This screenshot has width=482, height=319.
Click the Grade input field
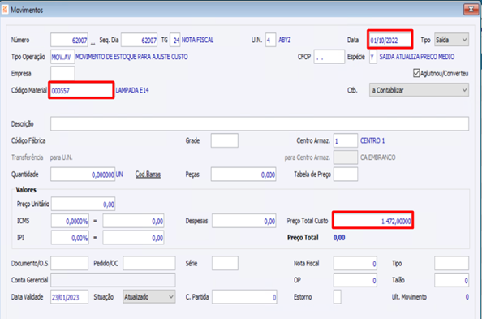tap(225, 140)
